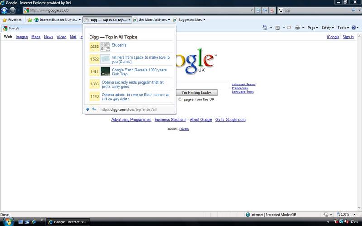Screen dimensions: 362x226
Task: Open search provider dropdown arrow
Action: point(359,10)
